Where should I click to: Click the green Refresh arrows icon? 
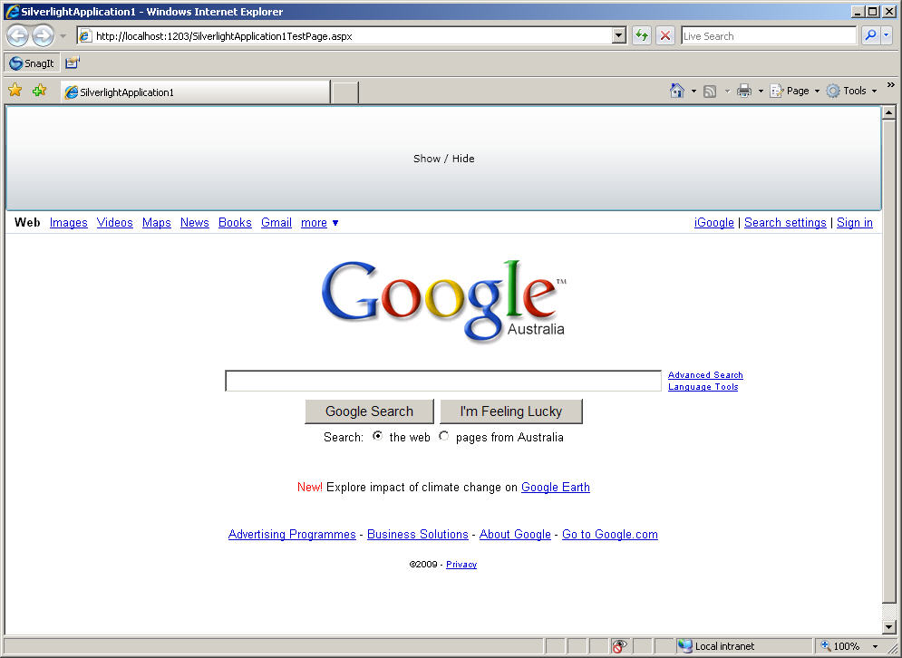click(x=642, y=35)
